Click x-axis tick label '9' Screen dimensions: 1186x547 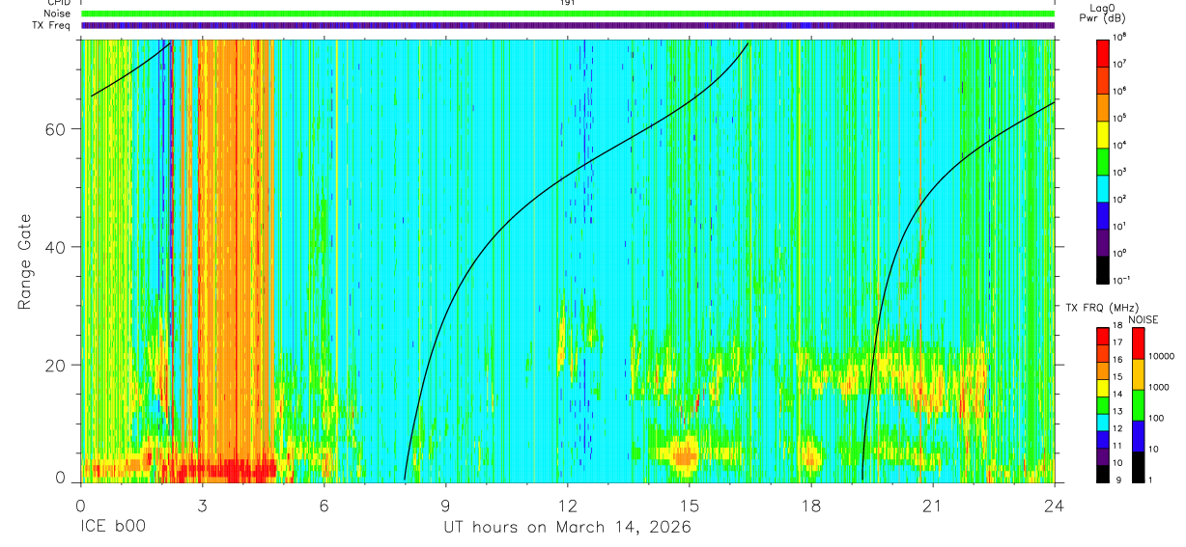tap(445, 505)
